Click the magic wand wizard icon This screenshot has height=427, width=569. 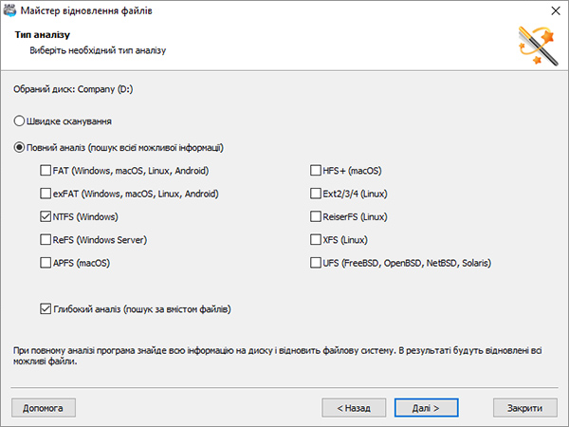pyautogui.click(x=539, y=46)
